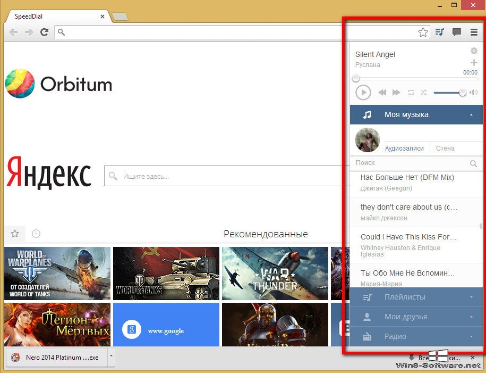Click the music list scrollbar
The height and width of the screenshot is (373, 486).
pyautogui.click(x=481, y=226)
